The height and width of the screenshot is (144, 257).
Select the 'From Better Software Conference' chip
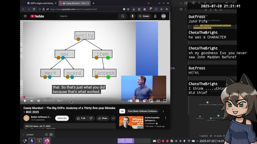143,111
